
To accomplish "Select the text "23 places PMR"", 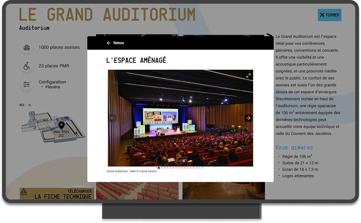I will 54,66.
